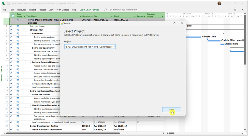The width and height of the screenshot is (248, 136).
Task: Click start date 'Mon 2/18/19'
Action: coord(101,20)
